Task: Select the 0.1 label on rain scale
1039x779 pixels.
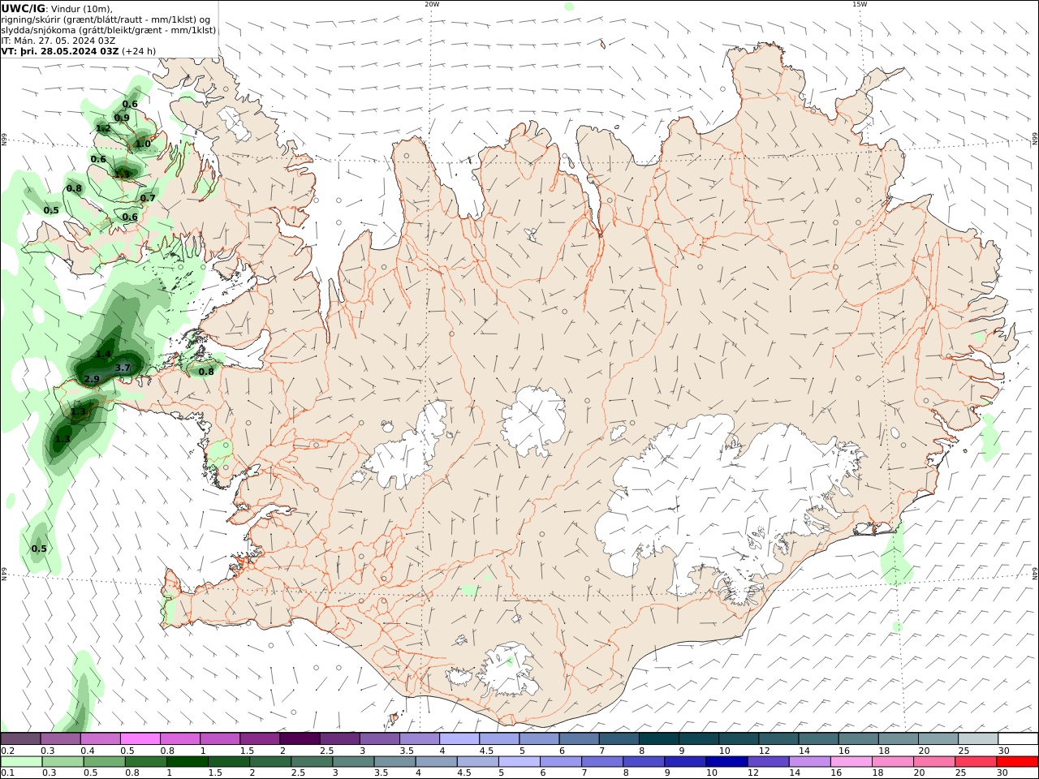Action: pyautogui.click(x=8, y=773)
